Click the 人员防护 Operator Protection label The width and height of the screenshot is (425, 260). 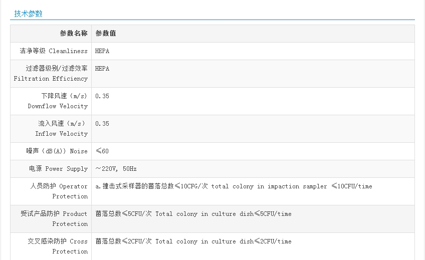click(x=59, y=191)
